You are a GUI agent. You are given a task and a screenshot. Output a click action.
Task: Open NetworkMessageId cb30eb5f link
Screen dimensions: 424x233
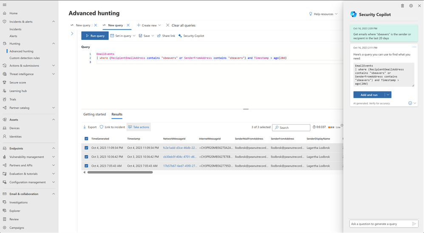(x=180, y=157)
